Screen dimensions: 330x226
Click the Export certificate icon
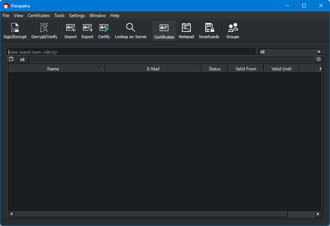point(87,31)
